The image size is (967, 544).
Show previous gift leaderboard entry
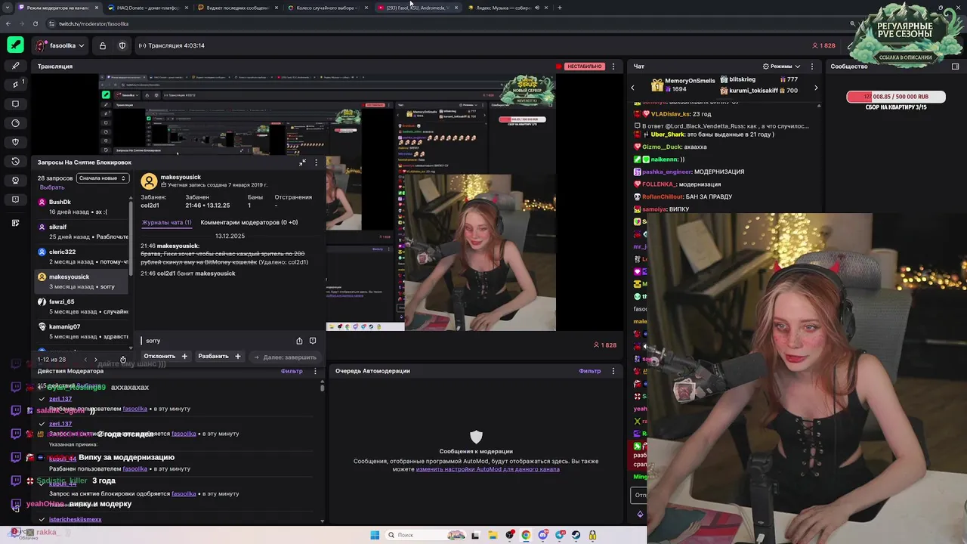pos(632,88)
